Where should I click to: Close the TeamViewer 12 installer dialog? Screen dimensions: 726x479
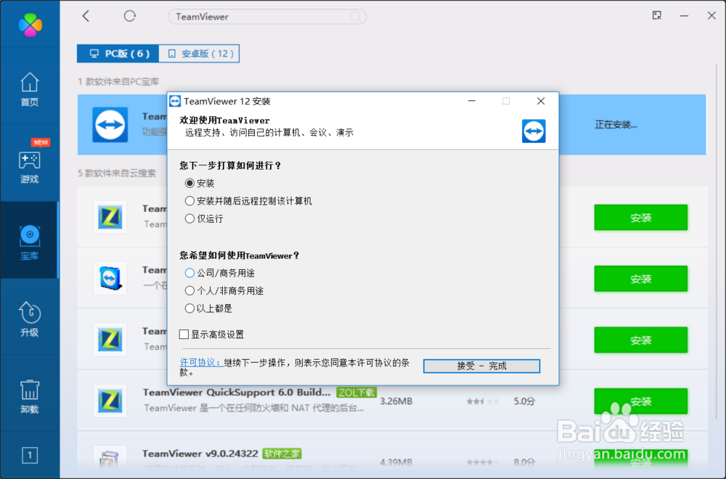pos(541,101)
